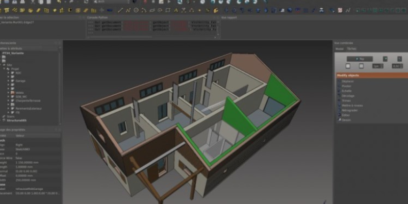Activate the Décalage offset tool
408x204 pixels.
tap(347, 95)
